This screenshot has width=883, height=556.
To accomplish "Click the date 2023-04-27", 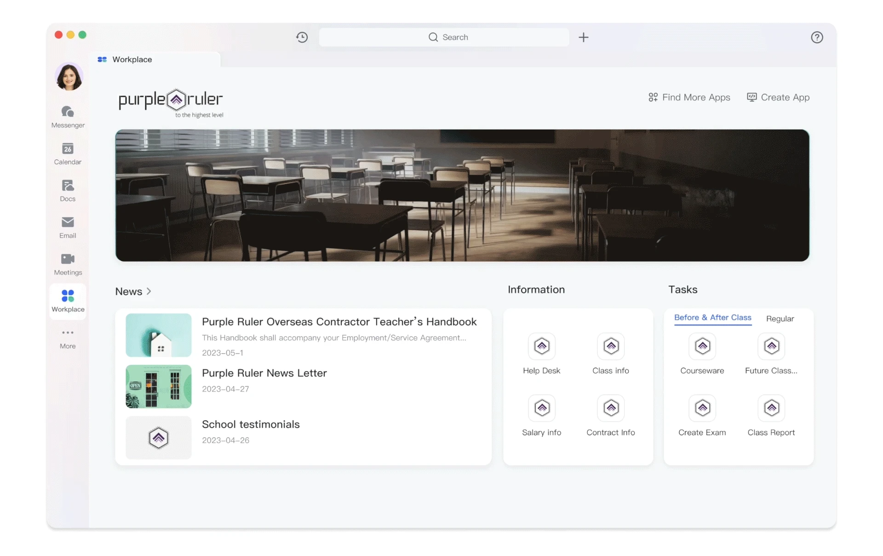I will pyautogui.click(x=225, y=389).
